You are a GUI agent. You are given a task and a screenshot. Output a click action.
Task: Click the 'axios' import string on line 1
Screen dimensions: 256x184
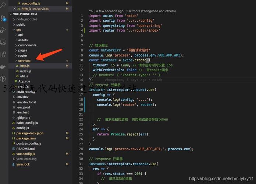[x=132, y=16]
